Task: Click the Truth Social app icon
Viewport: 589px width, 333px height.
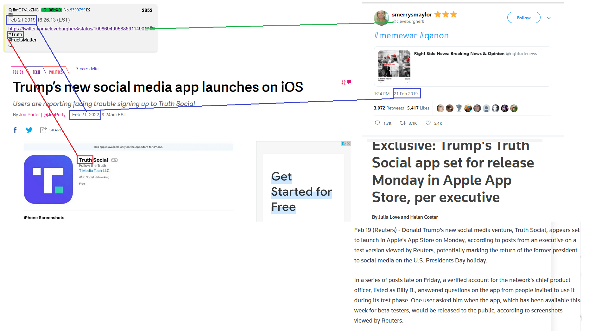Action: 48,179
